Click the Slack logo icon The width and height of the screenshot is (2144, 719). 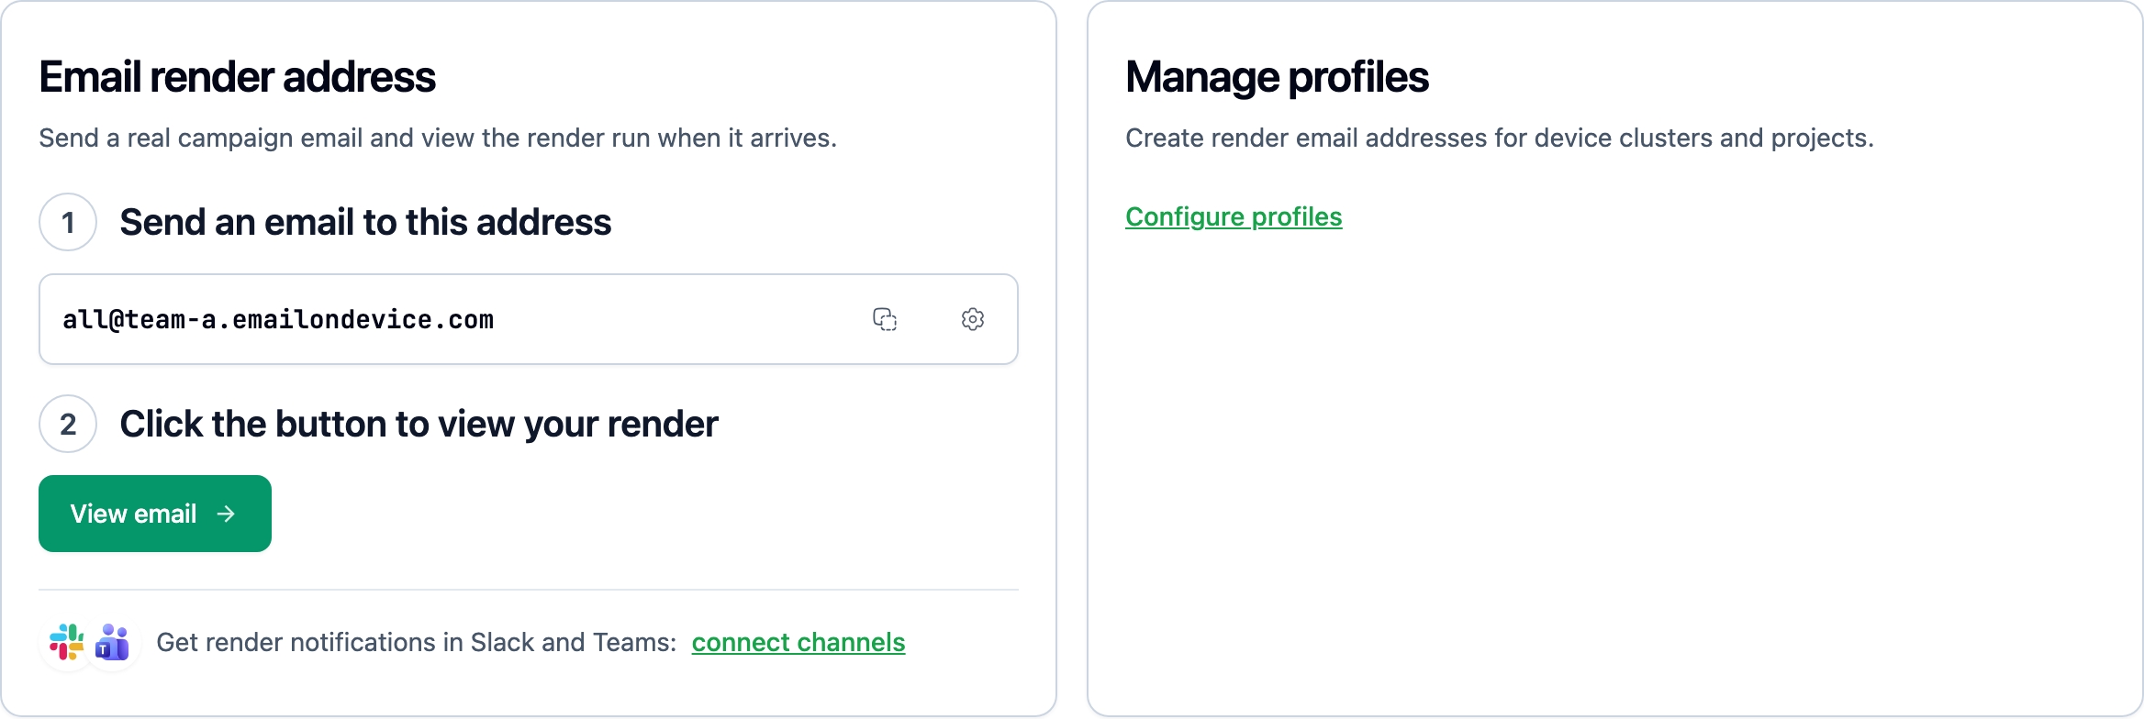pyautogui.click(x=67, y=642)
